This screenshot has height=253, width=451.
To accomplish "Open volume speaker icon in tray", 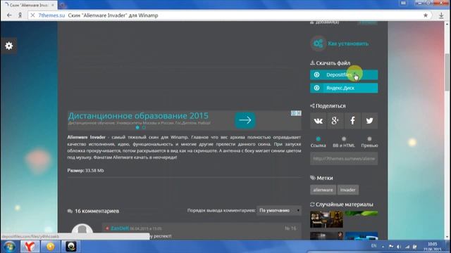I will [x=399, y=247].
